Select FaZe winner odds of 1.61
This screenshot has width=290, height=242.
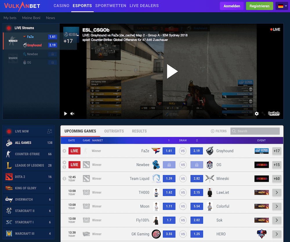point(169,151)
